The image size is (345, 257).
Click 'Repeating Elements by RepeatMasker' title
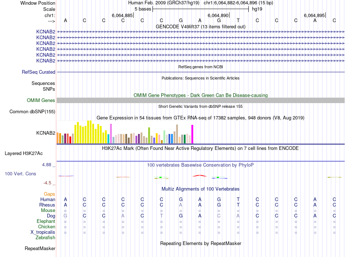click(x=200, y=243)
